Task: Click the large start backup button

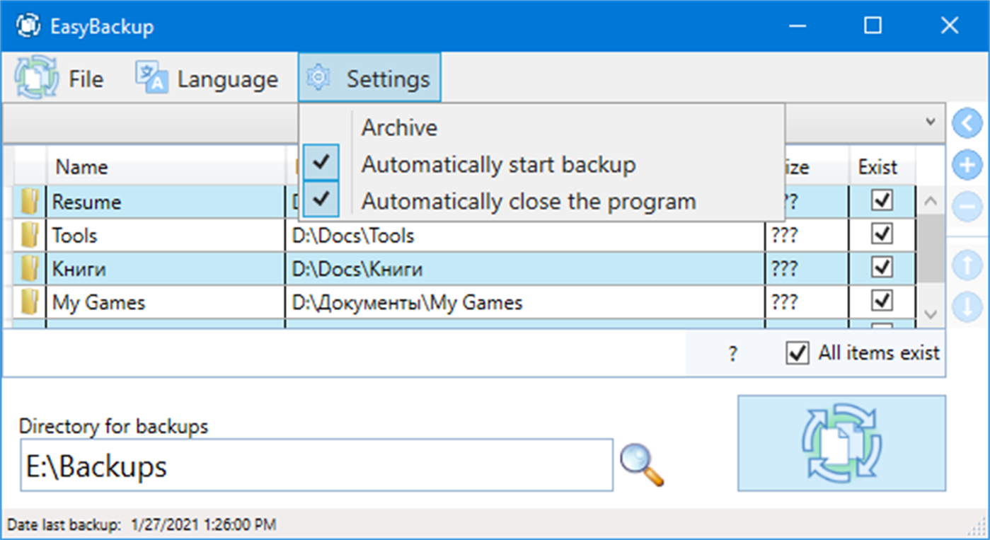Action: click(x=841, y=442)
